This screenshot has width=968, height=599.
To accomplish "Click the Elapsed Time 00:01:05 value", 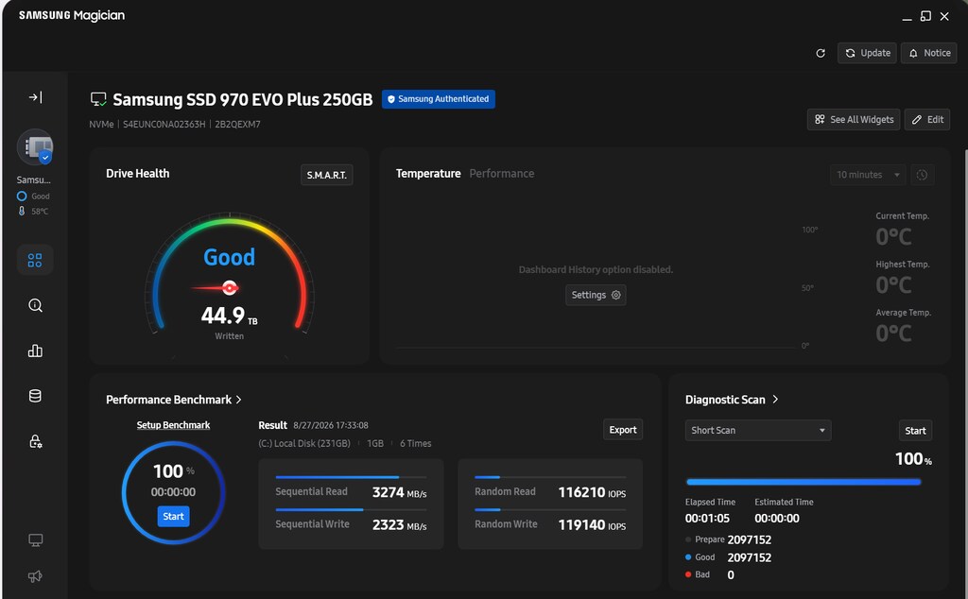I will pos(707,519).
